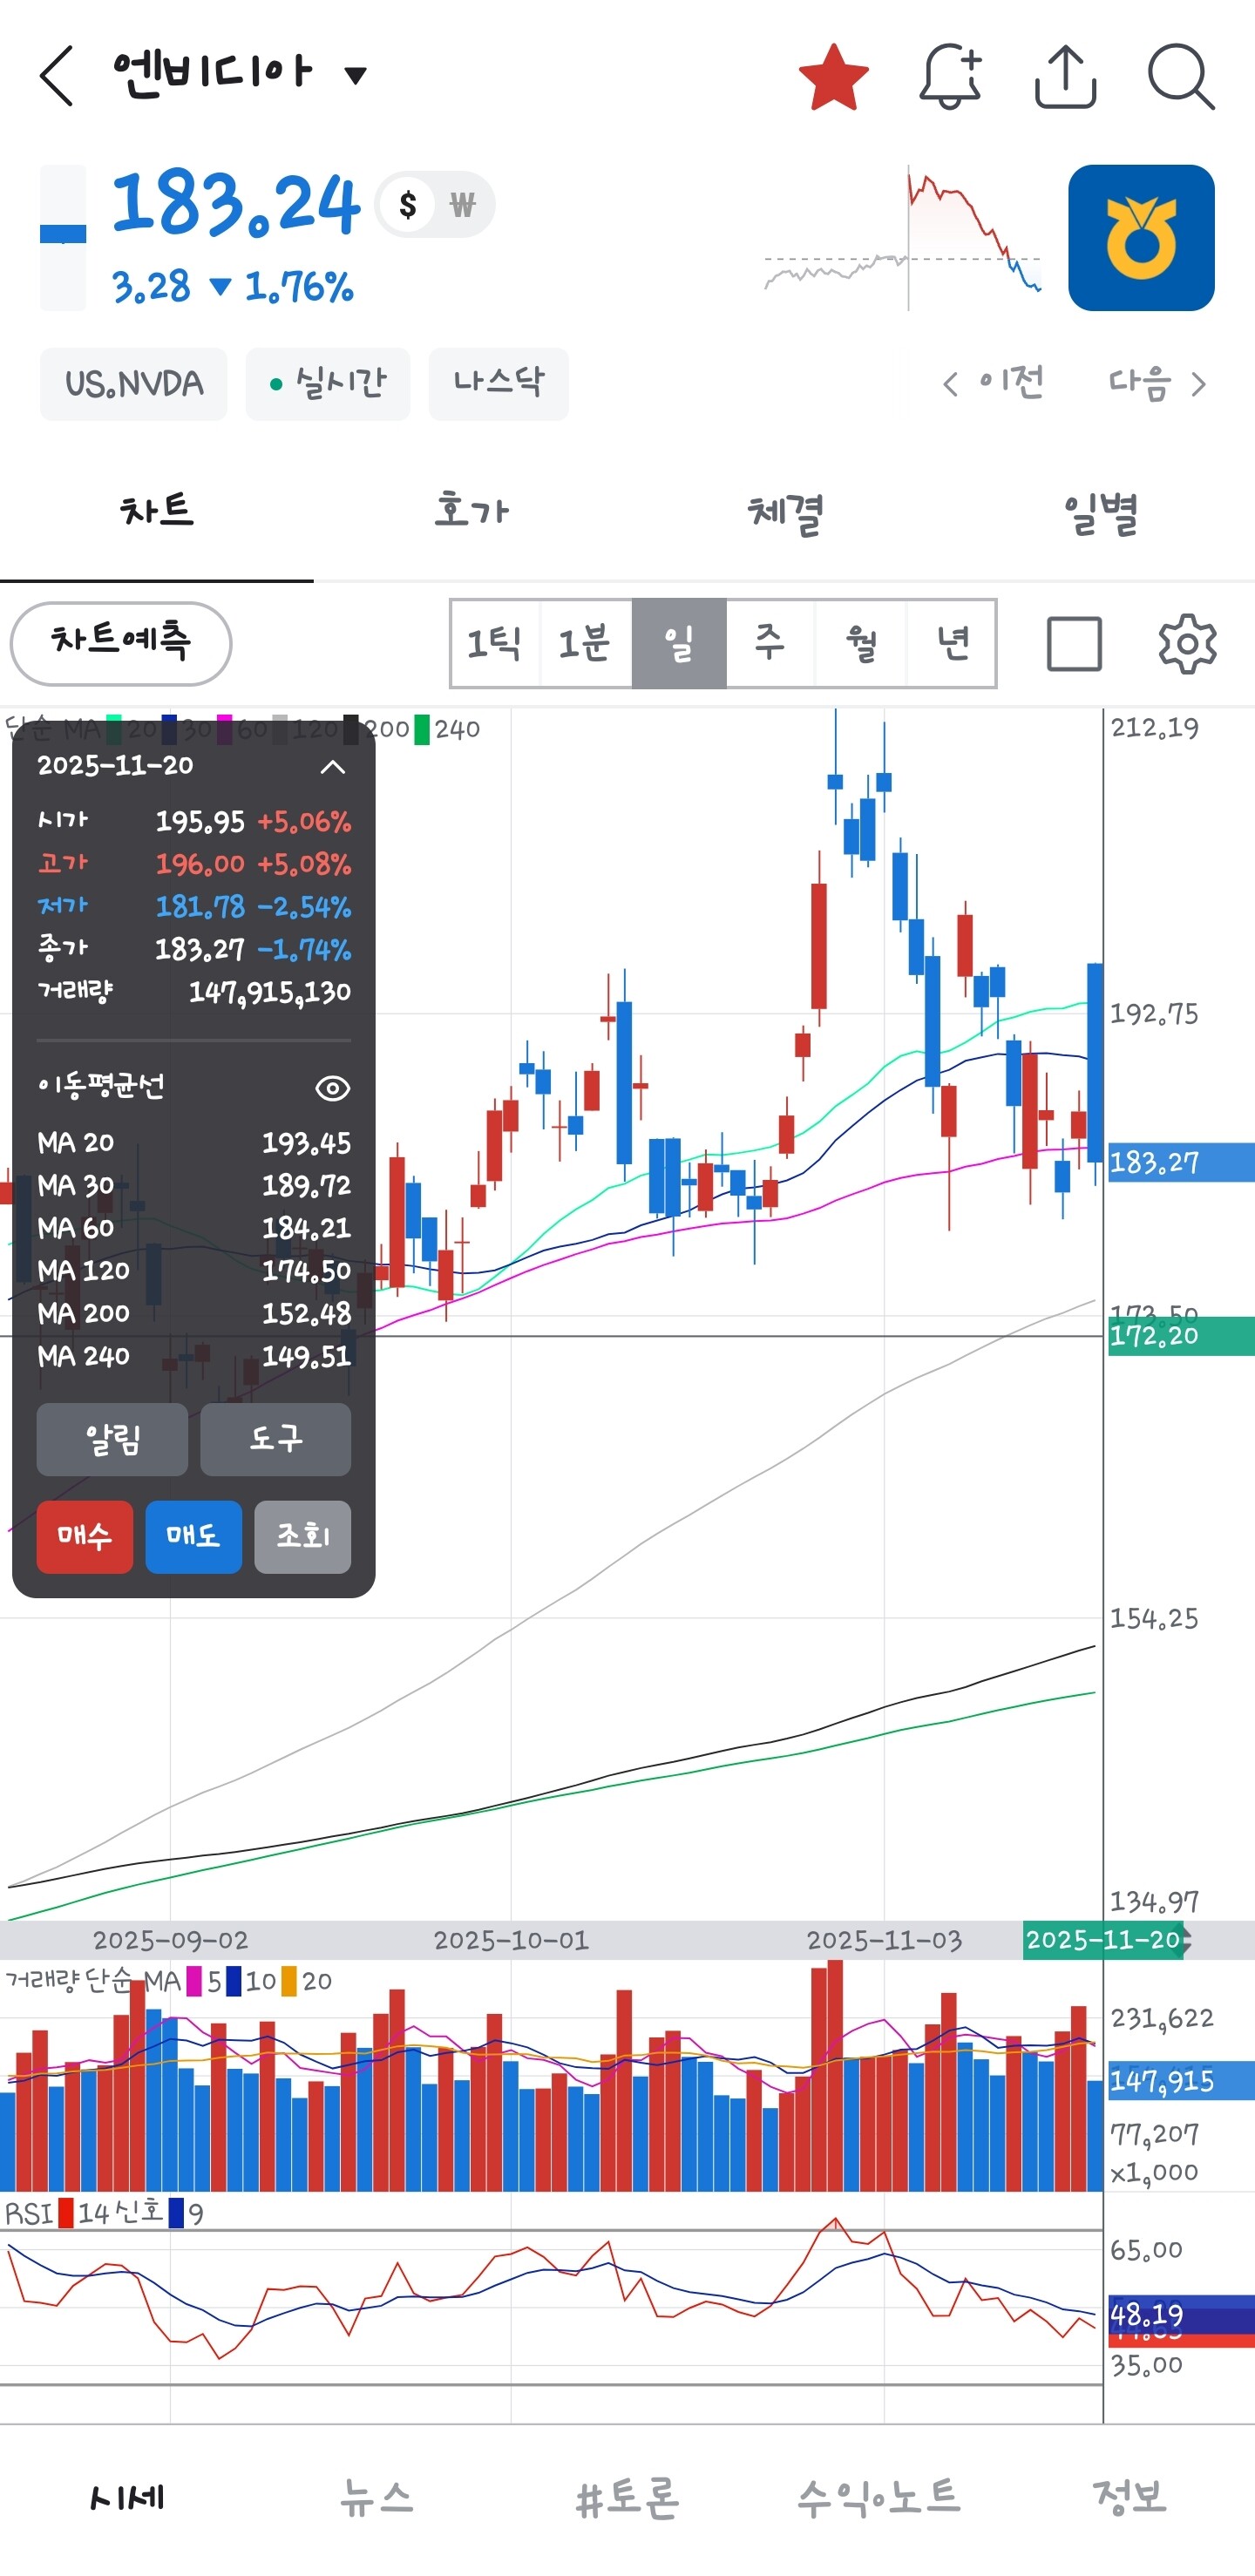Click the 종가 183.27 row
Viewport: 1255px width, 2576px height.
click(194, 949)
